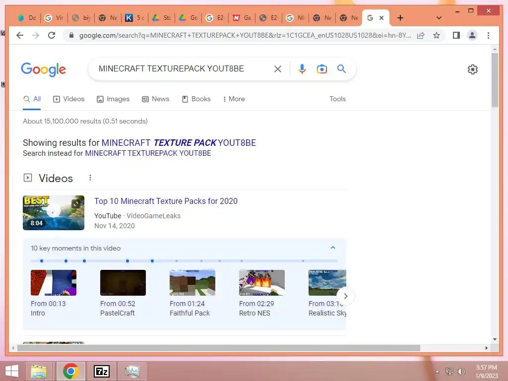Click the fifth key-moment timeline dot
Screen dimensions: 508x381
point(152,261)
